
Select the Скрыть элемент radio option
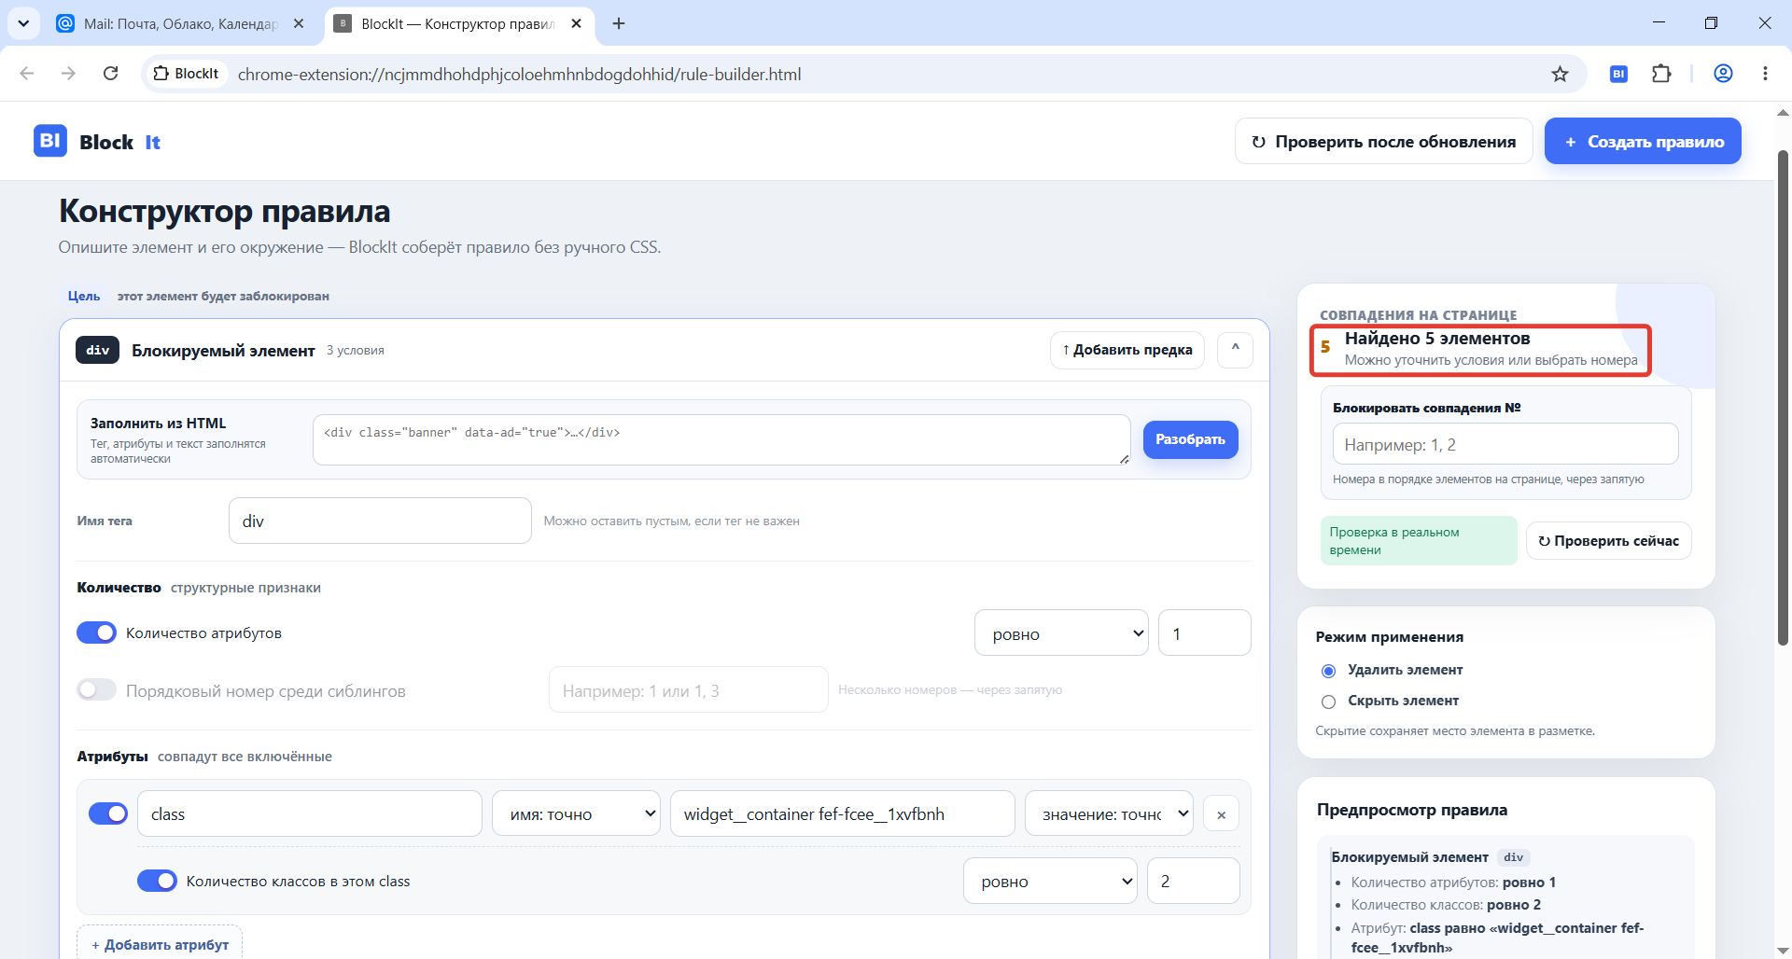(1328, 702)
